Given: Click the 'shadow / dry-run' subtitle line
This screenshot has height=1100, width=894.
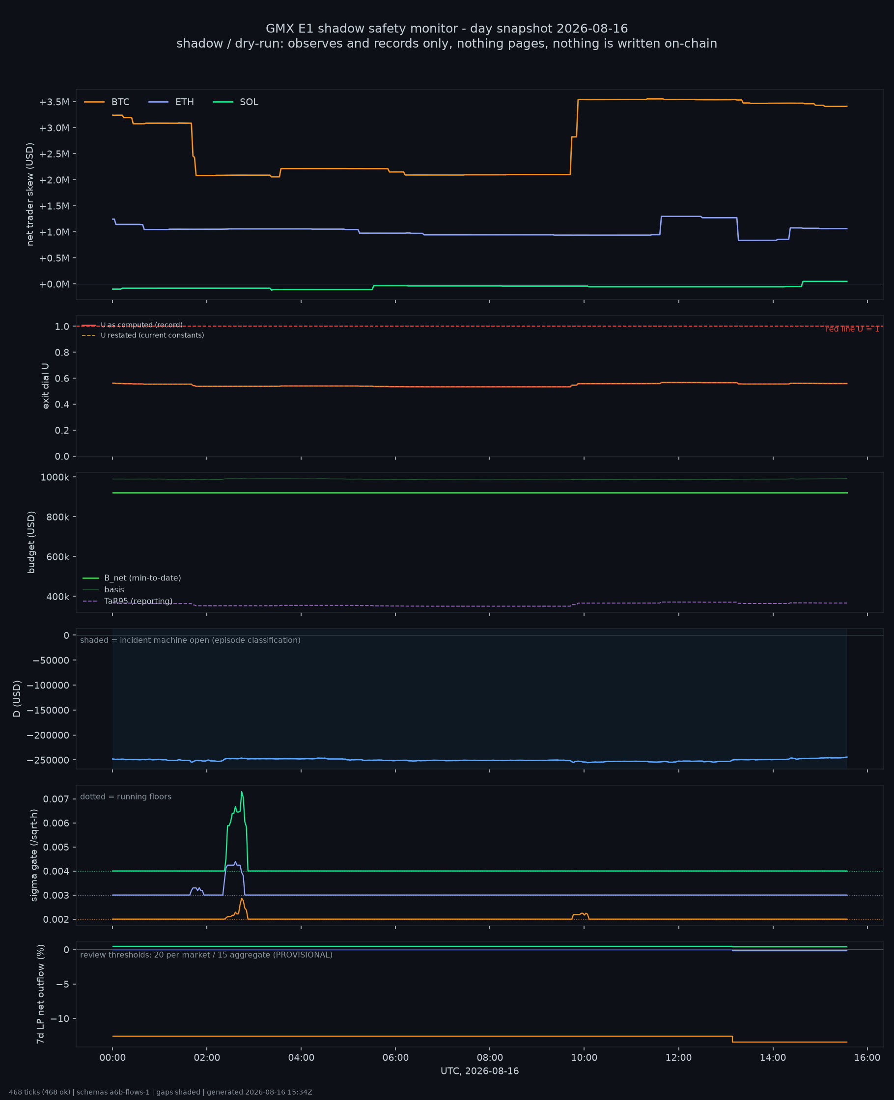Looking at the screenshot, I should pos(447,44).
